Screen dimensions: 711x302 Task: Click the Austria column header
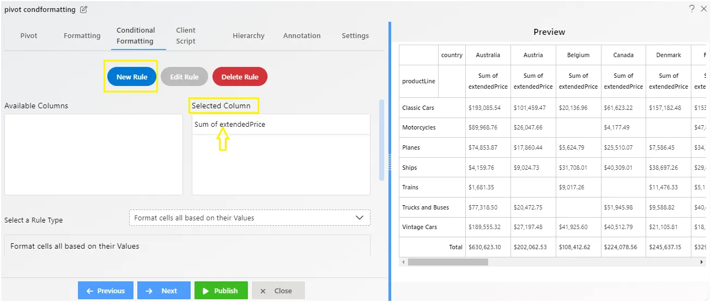click(x=533, y=55)
